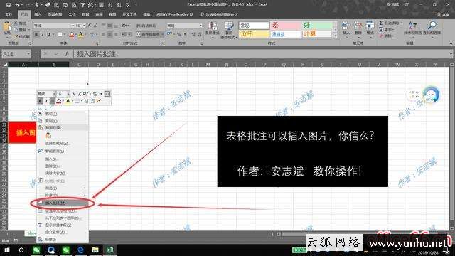
Task: Click AutoSum sigma in Editing group
Action: (x=381, y=23)
